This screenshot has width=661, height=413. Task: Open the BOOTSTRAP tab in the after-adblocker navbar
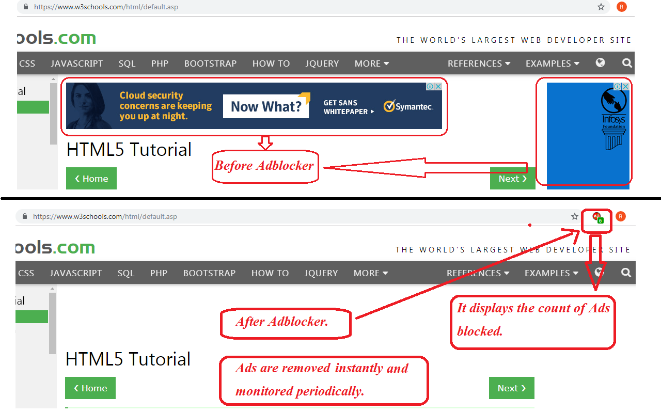(210, 273)
